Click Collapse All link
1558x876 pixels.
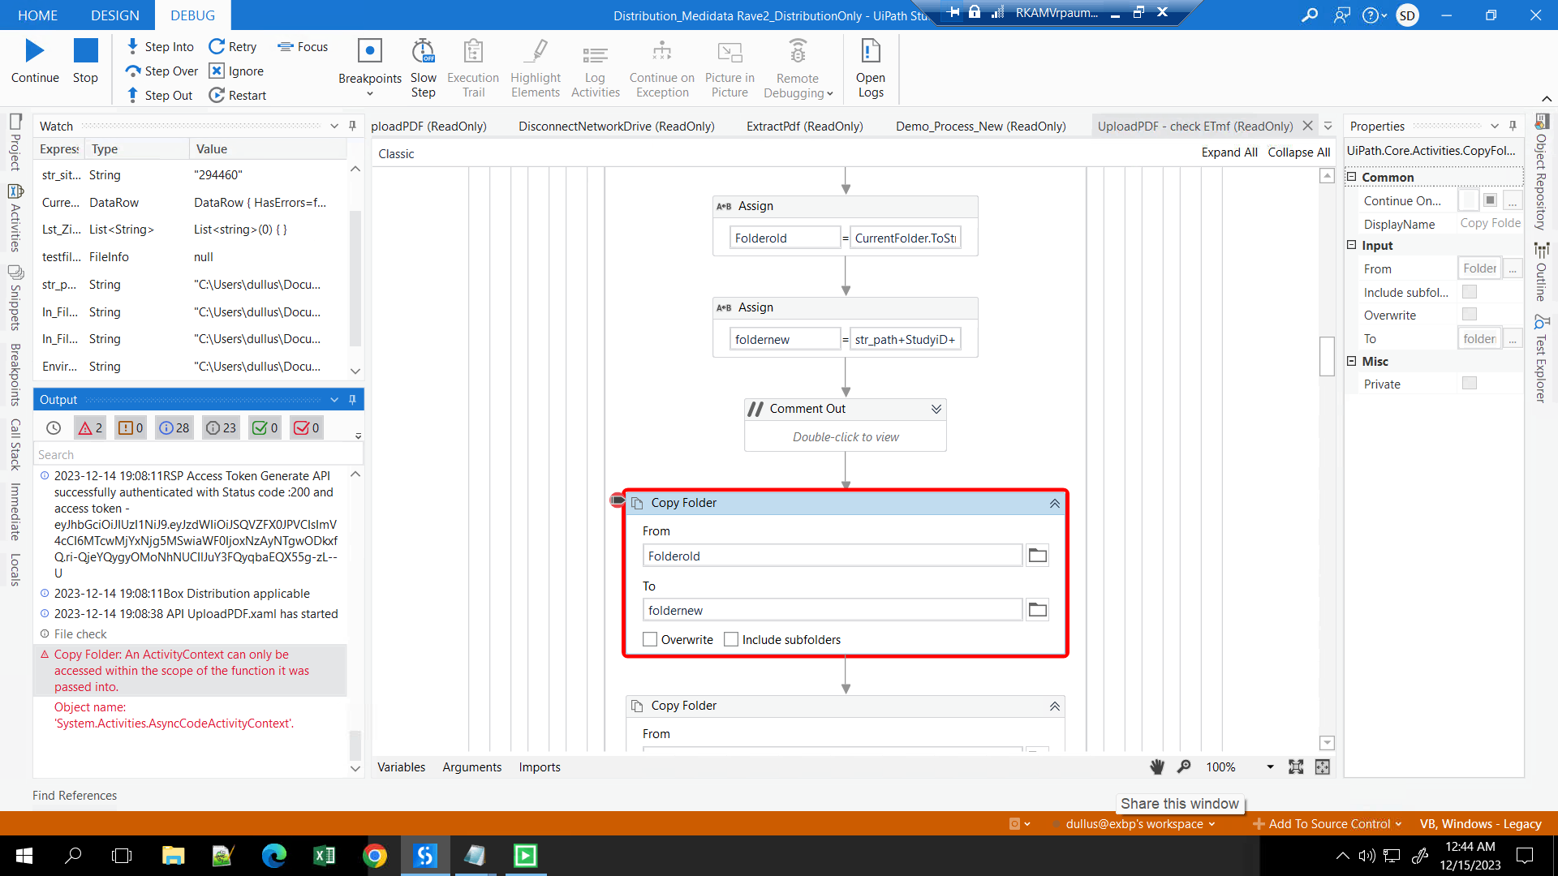1298,152
